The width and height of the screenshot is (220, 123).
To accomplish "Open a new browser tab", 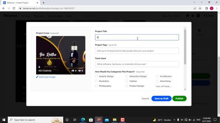I will coord(44,3).
